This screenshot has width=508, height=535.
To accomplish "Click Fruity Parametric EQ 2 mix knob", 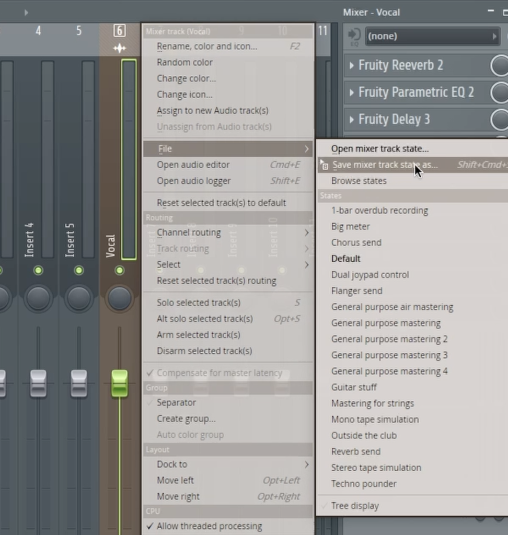I will [x=500, y=92].
